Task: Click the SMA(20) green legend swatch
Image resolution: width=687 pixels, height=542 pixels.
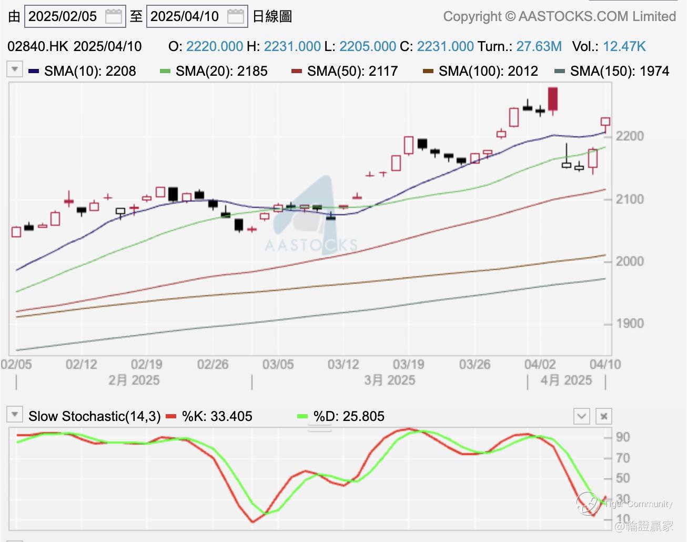Action: coord(165,71)
